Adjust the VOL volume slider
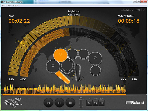Screen dimensions: 148x111 coord(81,103)
